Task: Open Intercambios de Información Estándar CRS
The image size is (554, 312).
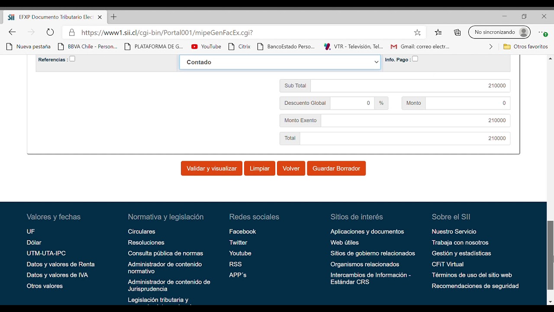Action: [370, 279]
